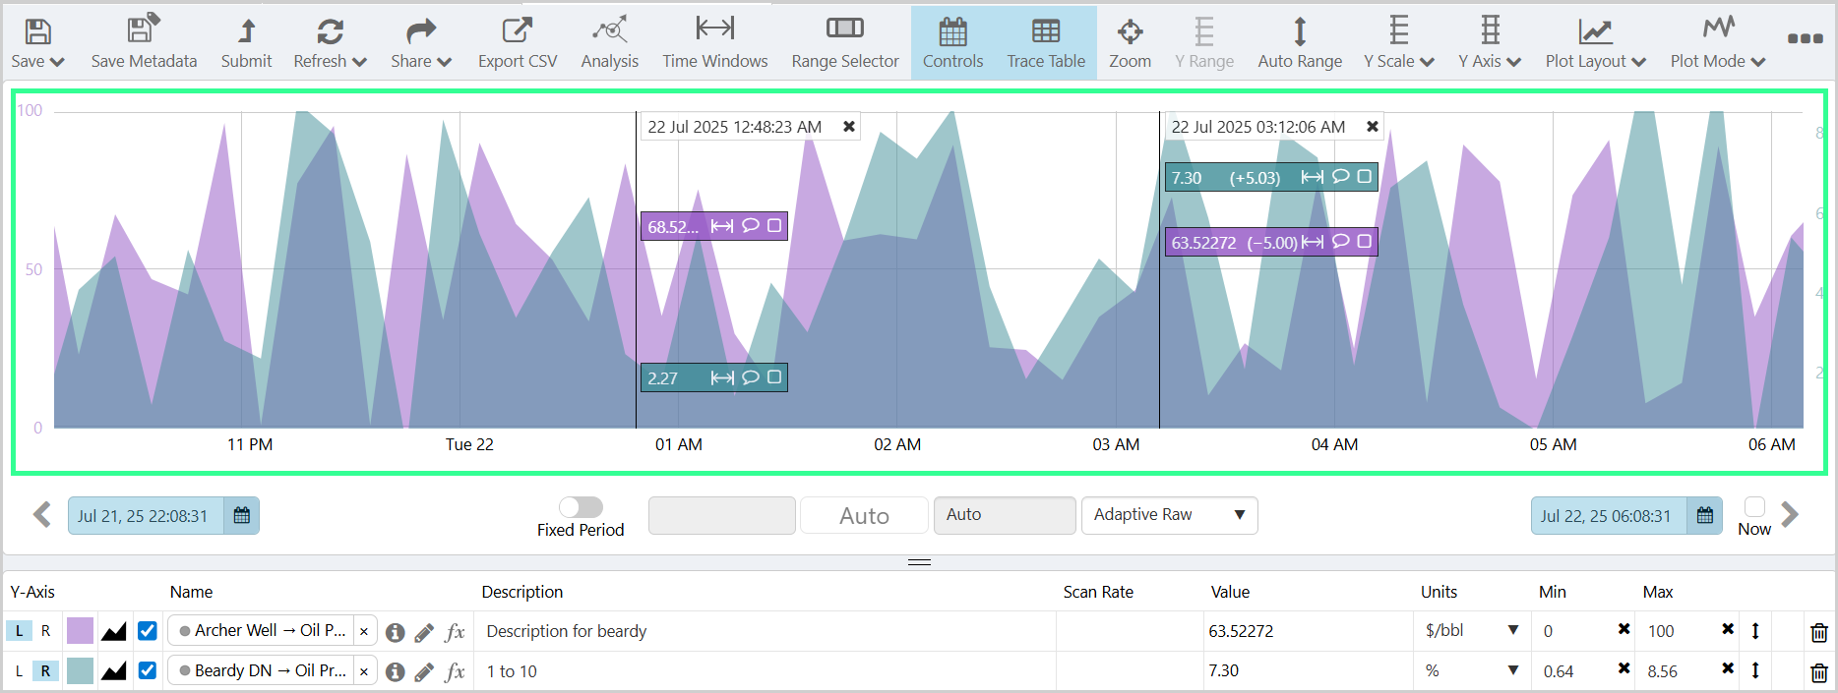
Task: Open the Adaptive Raw dropdown
Action: pyautogui.click(x=1169, y=515)
